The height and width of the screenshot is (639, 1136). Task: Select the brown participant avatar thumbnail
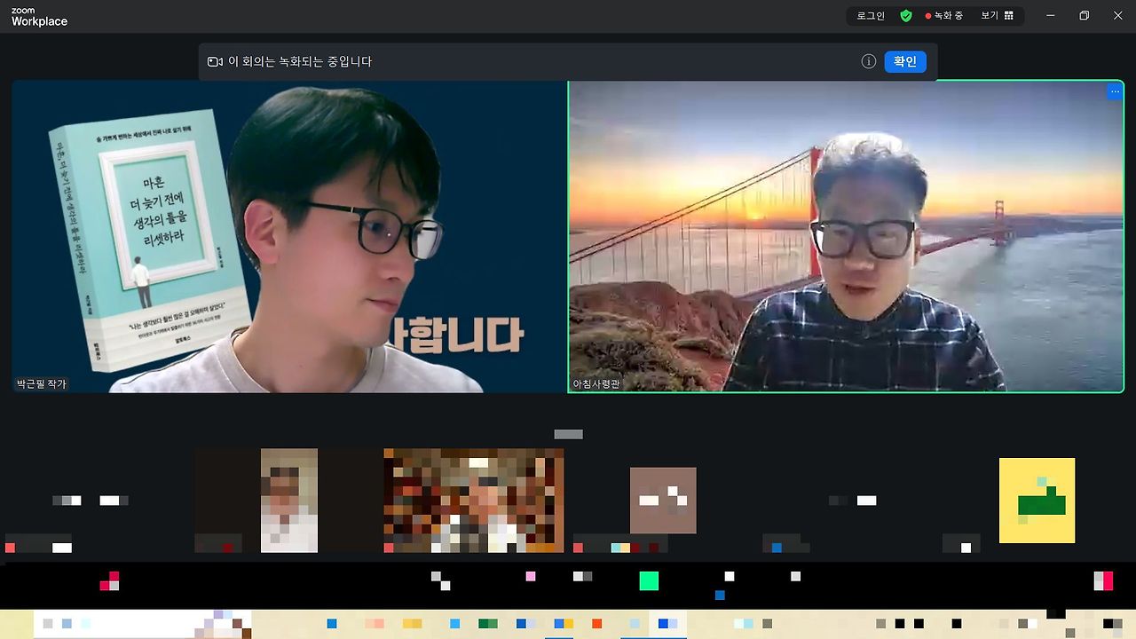tap(663, 501)
